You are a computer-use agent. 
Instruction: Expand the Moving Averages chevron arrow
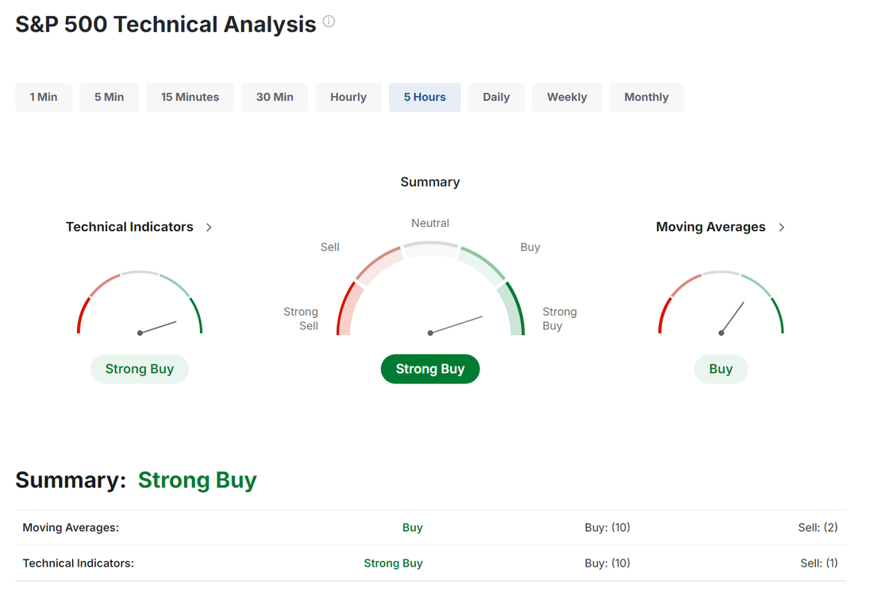pos(782,227)
